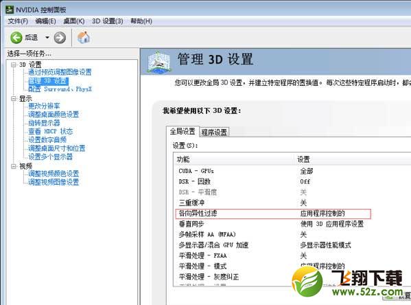Select the 平滑处理 - 模式 row
The image size is (411, 305).
pos(292,266)
